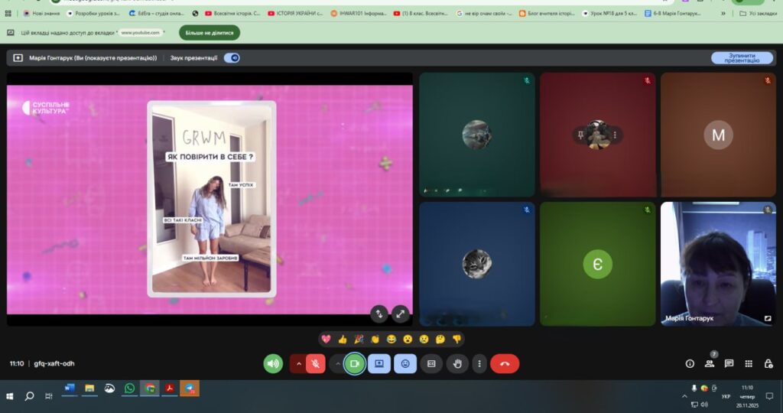Expand audio settings arrow beside microphone
The width and height of the screenshot is (783, 413).
[x=298, y=364]
